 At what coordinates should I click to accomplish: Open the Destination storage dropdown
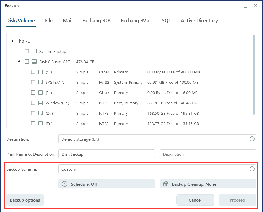(252, 139)
